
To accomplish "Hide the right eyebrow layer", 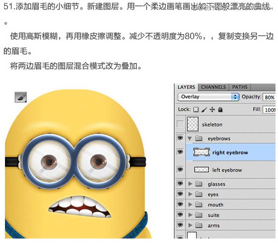I will coord(180,152).
